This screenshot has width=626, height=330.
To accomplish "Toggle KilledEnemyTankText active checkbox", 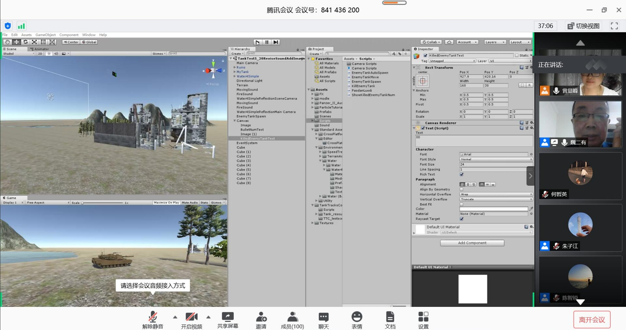I will click(425, 55).
